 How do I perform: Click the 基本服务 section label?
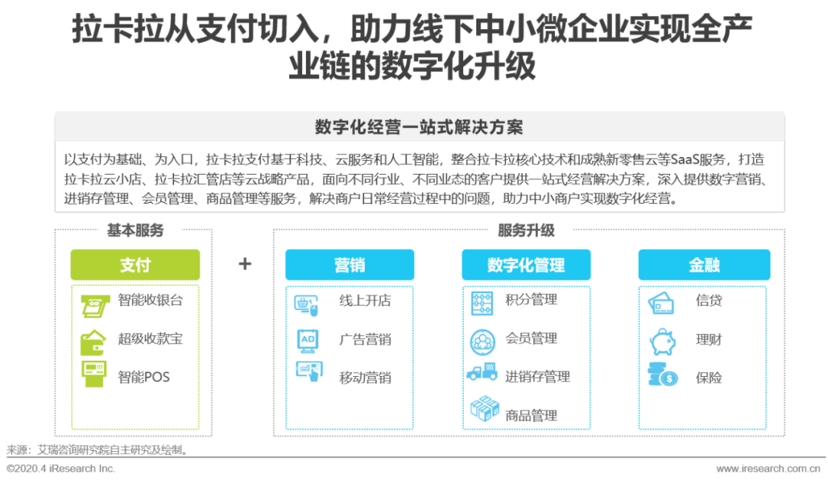click(136, 231)
